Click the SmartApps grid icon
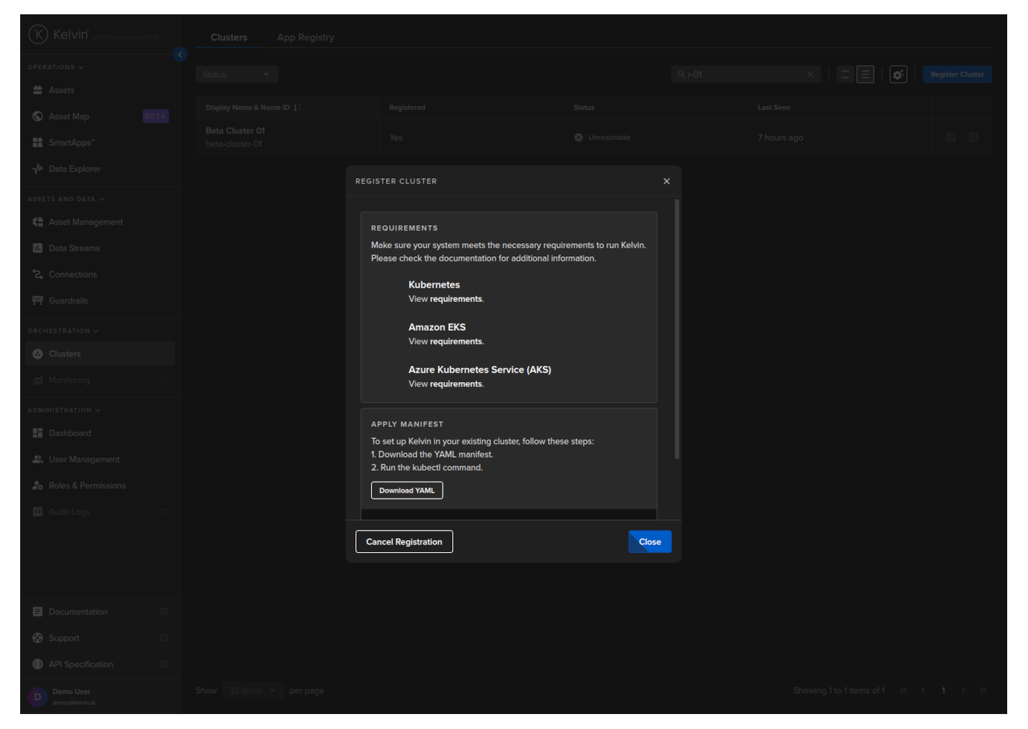The width and height of the screenshot is (1028, 729). point(38,143)
